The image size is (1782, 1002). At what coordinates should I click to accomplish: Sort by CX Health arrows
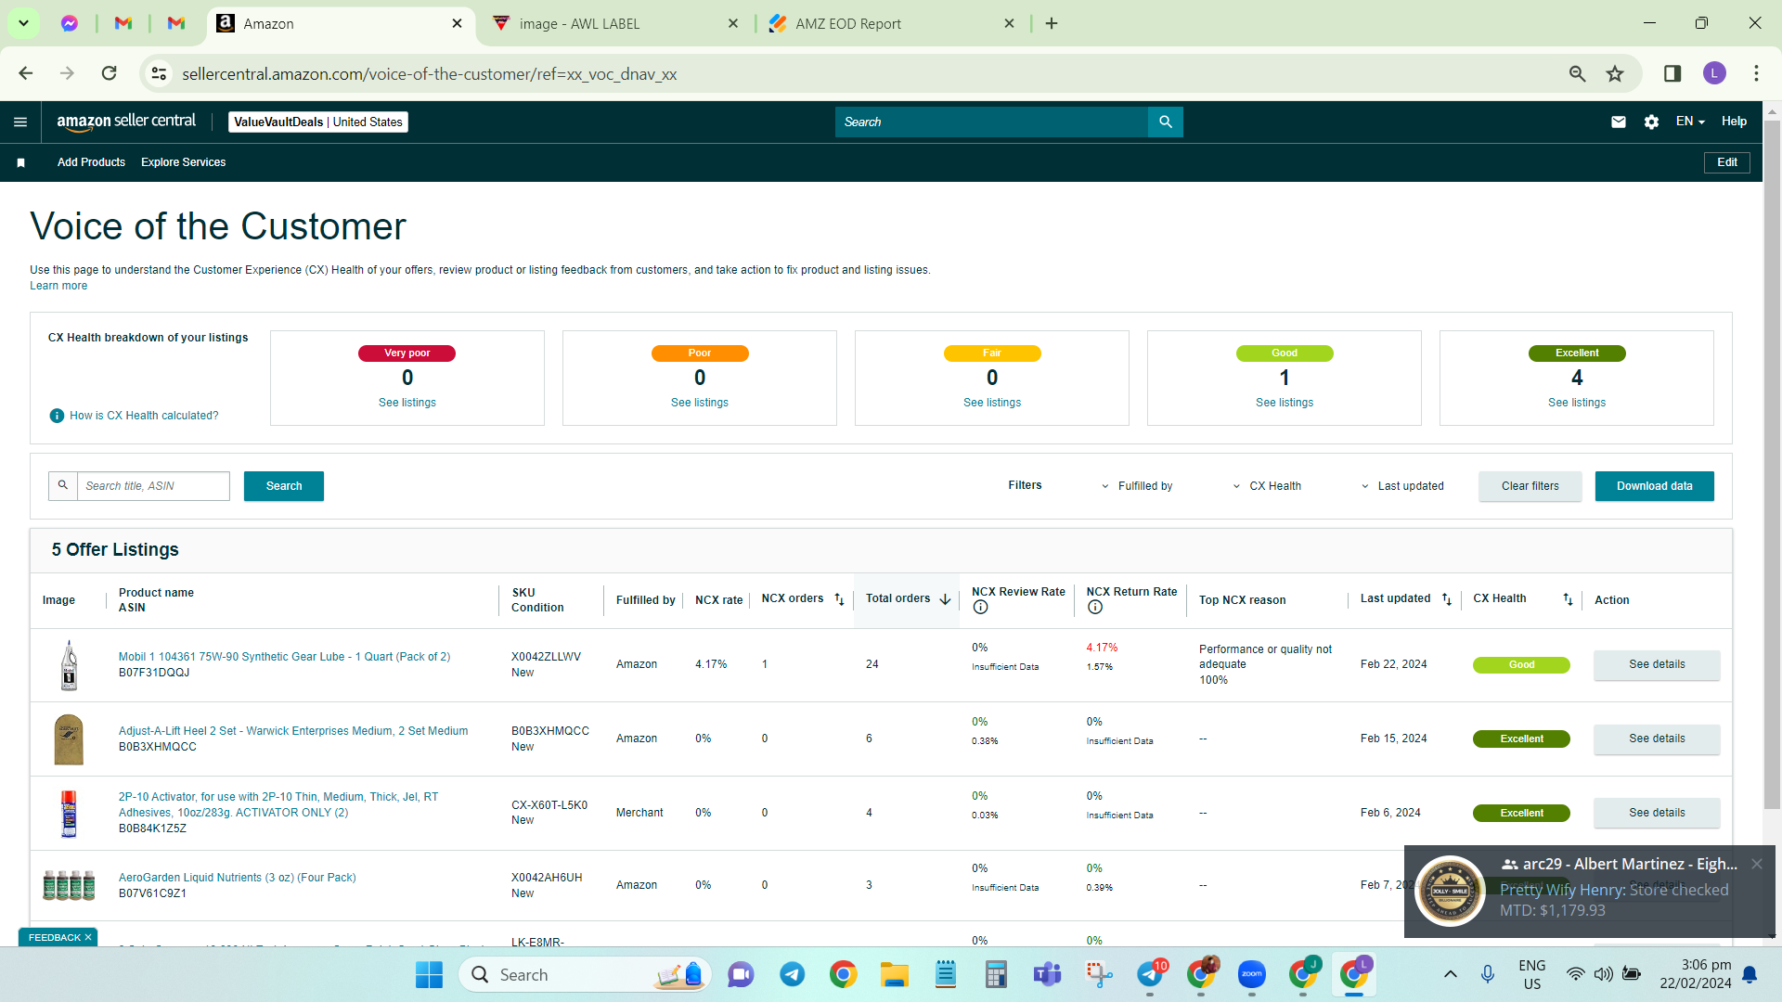pos(1568,599)
